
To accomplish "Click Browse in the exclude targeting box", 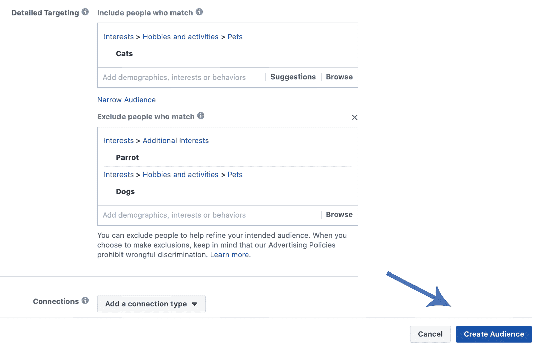I will [x=339, y=215].
